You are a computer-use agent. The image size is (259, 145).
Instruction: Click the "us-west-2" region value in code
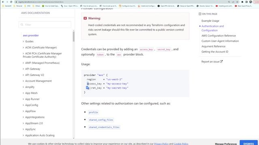114,79
